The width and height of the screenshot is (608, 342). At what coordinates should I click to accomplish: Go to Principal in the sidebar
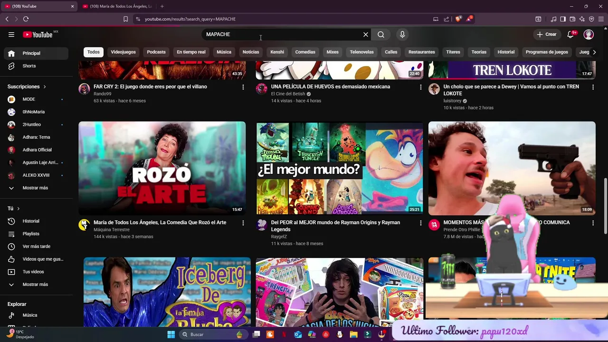(36, 53)
